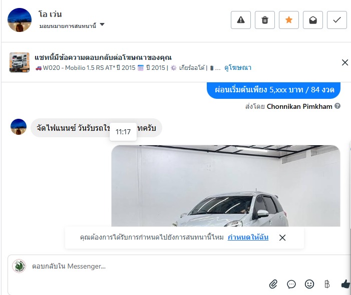The width and height of the screenshot is (351, 295).
Task: Open โอ เว่น profile picture in header
Action: (x=20, y=20)
